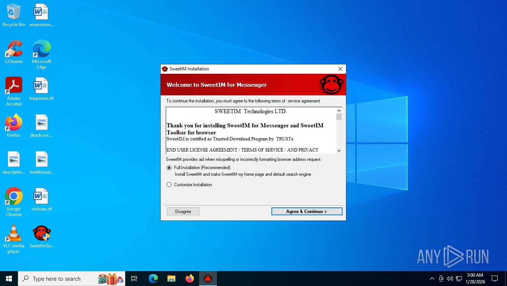Screen dimensions: 507x286
Task: Select the SweetImSe... installer desktop icon
Action: click(41, 236)
